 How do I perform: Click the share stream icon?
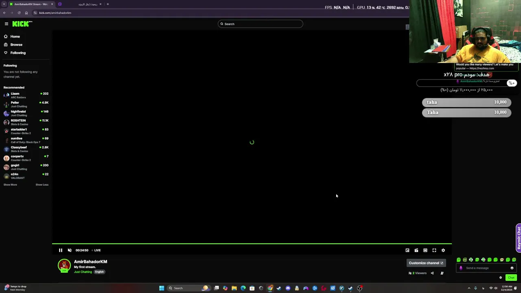(432, 273)
